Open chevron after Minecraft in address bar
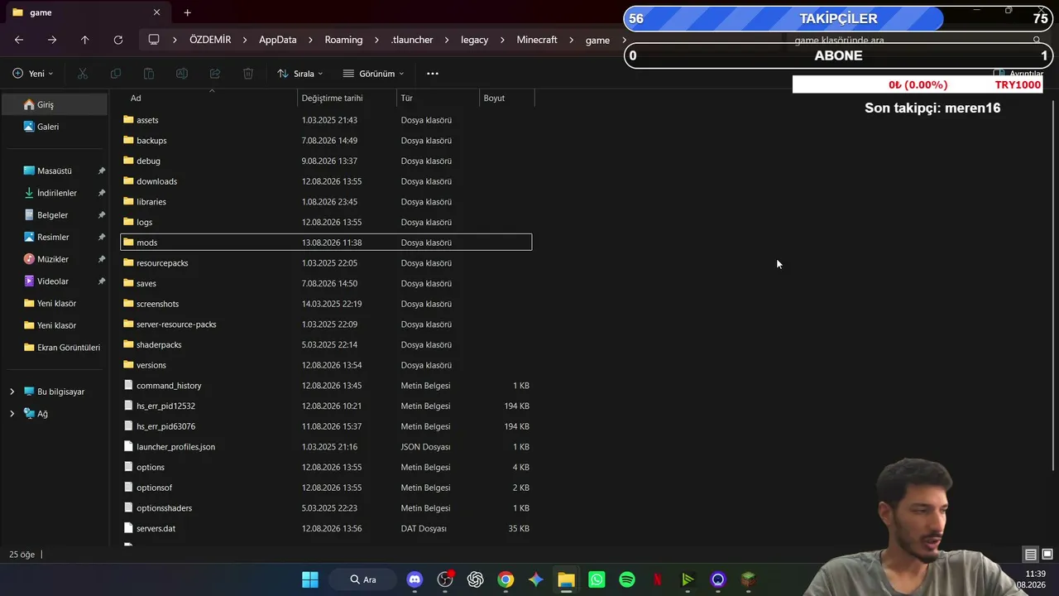The image size is (1059, 596). tap(572, 40)
